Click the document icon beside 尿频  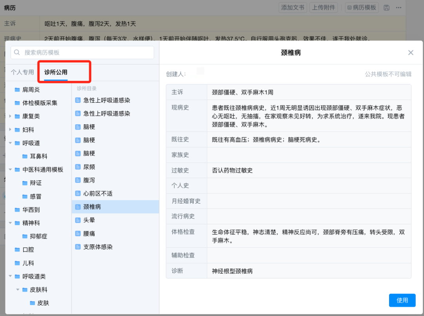point(78,167)
